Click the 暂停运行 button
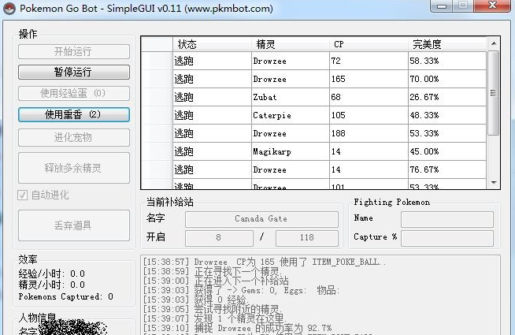The width and height of the screenshot is (515, 335). 74,72
